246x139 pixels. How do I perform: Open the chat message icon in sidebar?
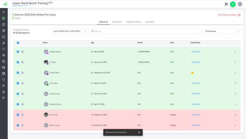[x=4, y=49]
